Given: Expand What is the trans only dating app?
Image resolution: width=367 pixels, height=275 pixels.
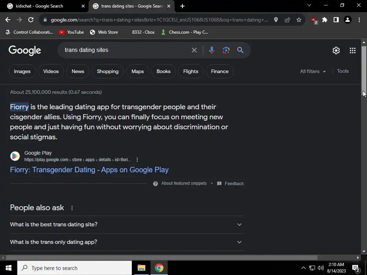Looking at the screenshot, I should [x=127, y=242].
